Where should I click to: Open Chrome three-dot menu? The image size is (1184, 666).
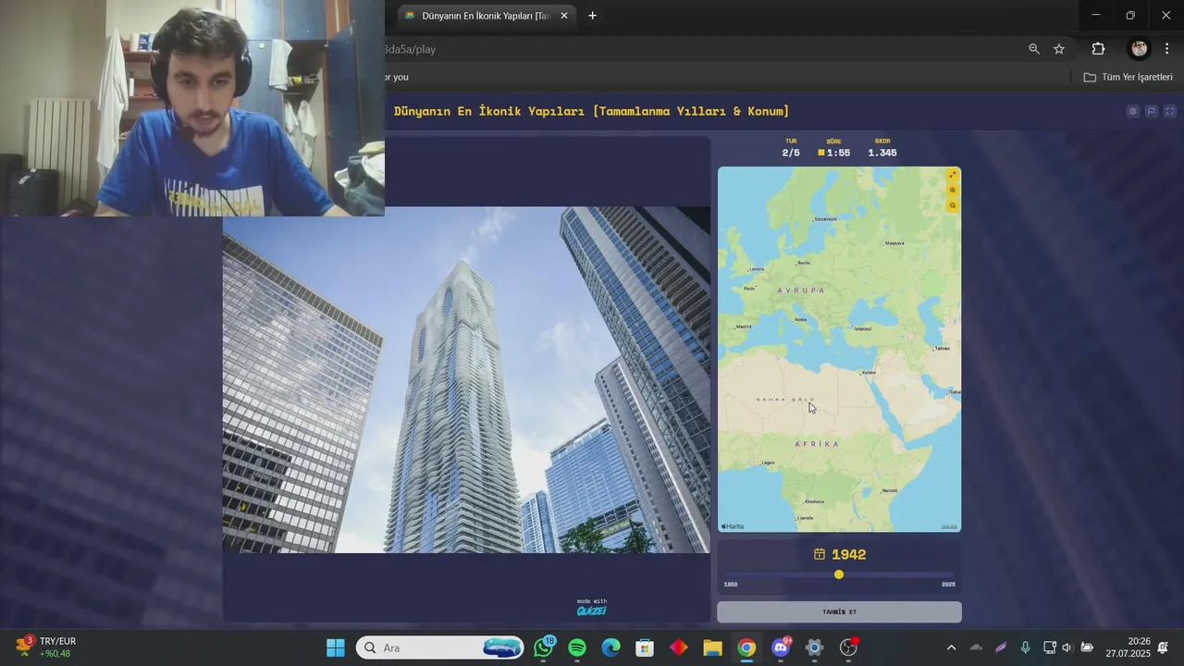coord(1167,49)
